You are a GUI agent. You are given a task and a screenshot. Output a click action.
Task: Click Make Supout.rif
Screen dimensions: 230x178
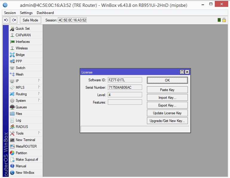(26, 160)
